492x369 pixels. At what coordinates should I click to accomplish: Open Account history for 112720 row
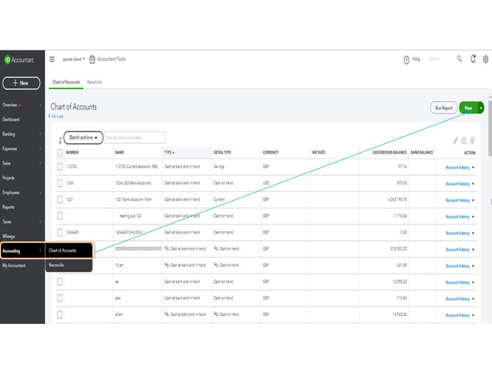coord(458,168)
